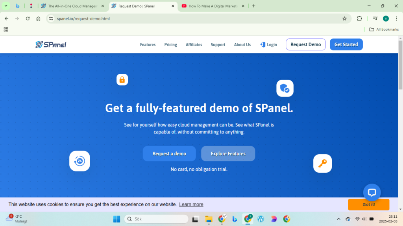Open the Windows Start menu
The width and height of the screenshot is (403, 226).
click(116, 219)
